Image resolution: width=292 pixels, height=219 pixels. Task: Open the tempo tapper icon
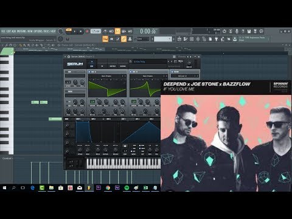click(x=223, y=39)
